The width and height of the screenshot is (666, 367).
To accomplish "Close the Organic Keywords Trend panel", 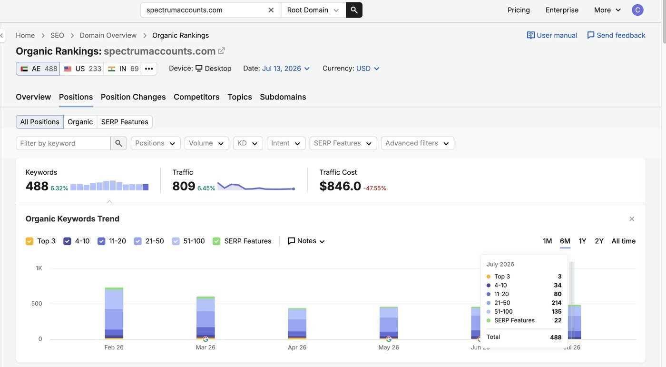I will [x=632, y=219].
